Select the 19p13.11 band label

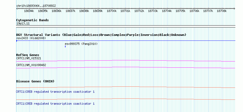(23, 24)
